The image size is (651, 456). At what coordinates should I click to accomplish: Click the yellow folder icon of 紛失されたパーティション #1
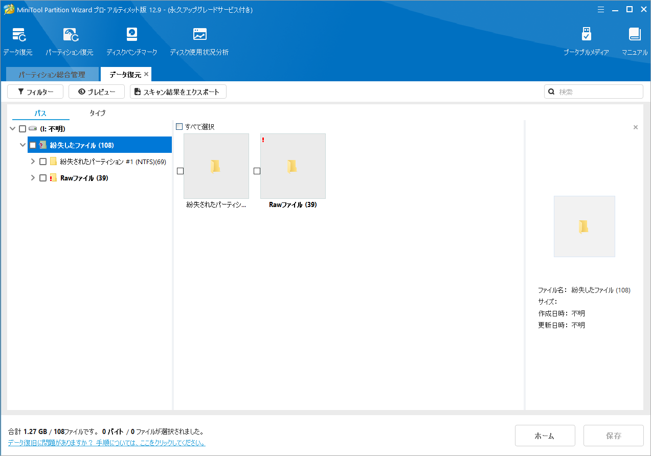(x=53, y=162)
